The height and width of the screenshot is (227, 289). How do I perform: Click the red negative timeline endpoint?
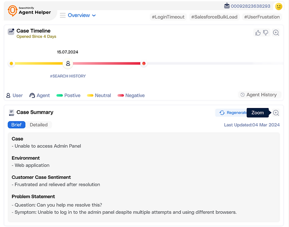coord(144,64)
